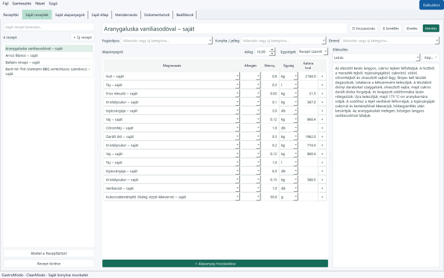Open the Szerkesztés menu

[22, 4]
